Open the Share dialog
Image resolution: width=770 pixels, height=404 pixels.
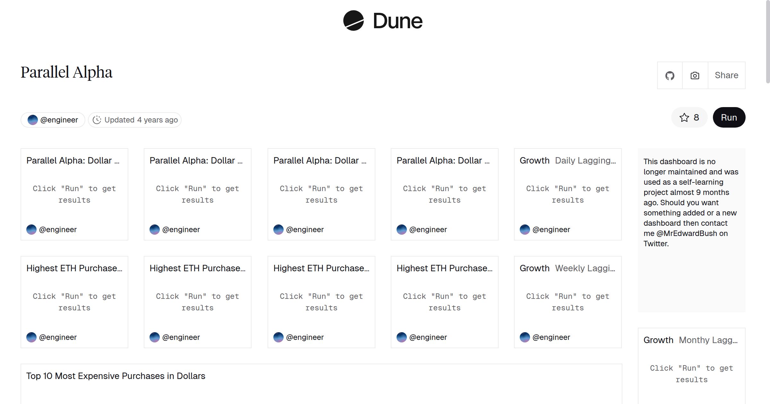(726, 75)
